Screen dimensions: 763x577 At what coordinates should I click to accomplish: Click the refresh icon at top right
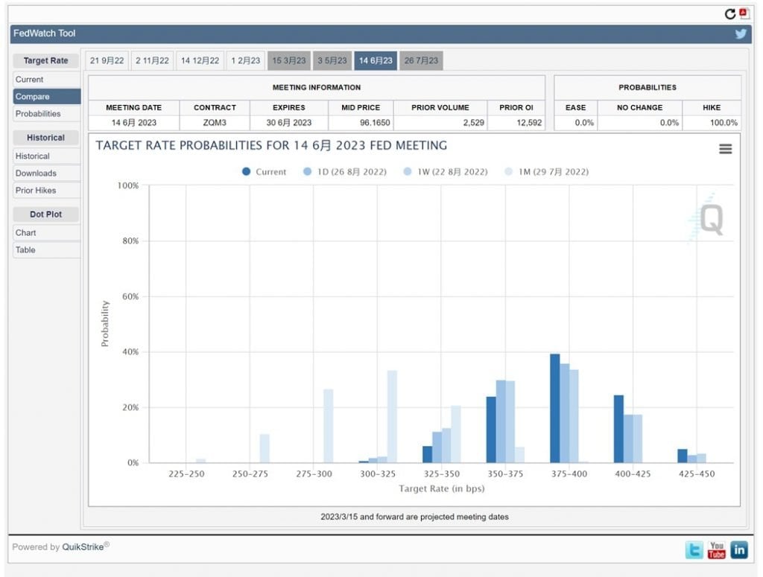730,14
